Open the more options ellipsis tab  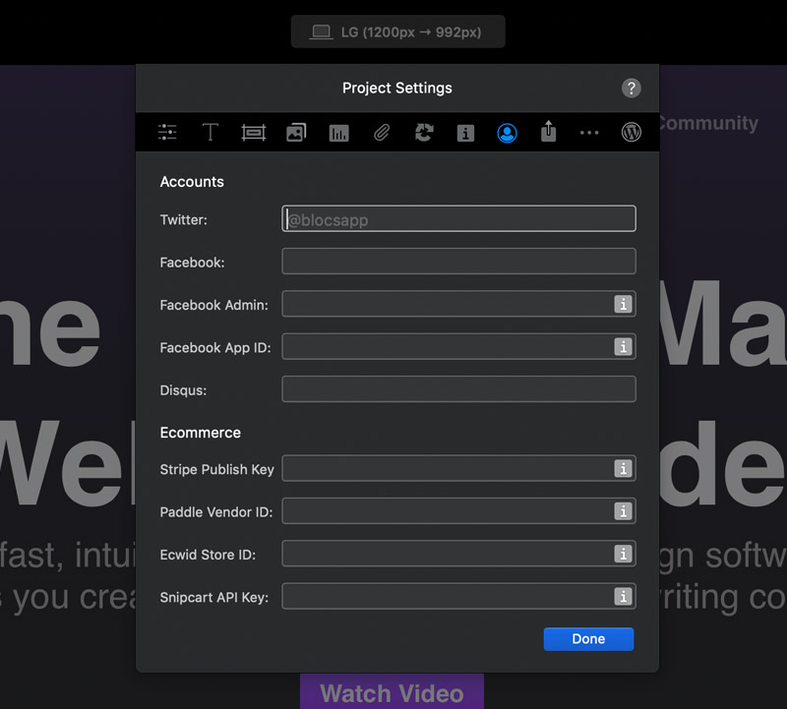pos(589,133)
